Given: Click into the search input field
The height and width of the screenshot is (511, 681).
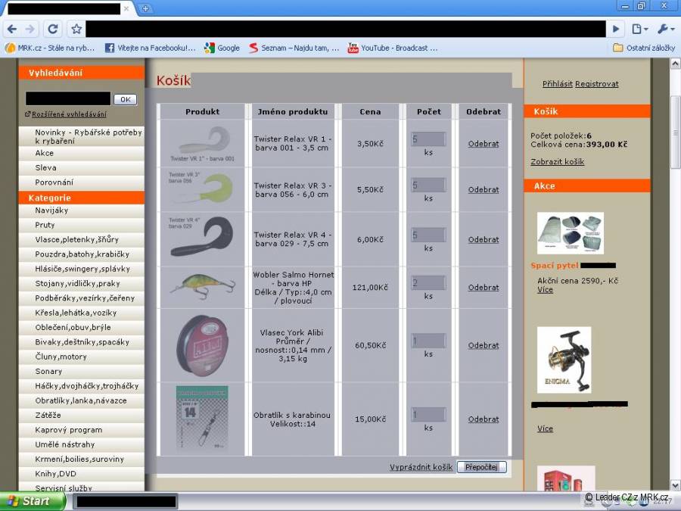Looking at the screenshot, I should click(68, 98).
